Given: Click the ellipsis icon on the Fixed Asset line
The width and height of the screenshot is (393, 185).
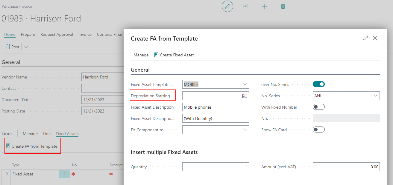Looking at the screenshot, I should (x=65, y=174).
